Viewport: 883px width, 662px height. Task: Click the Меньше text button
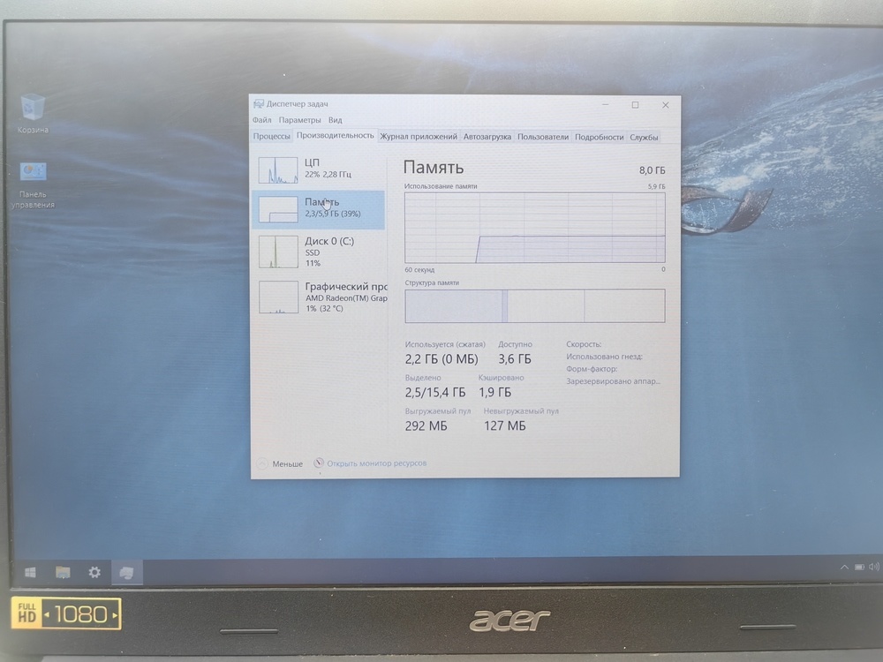(287, 464)
